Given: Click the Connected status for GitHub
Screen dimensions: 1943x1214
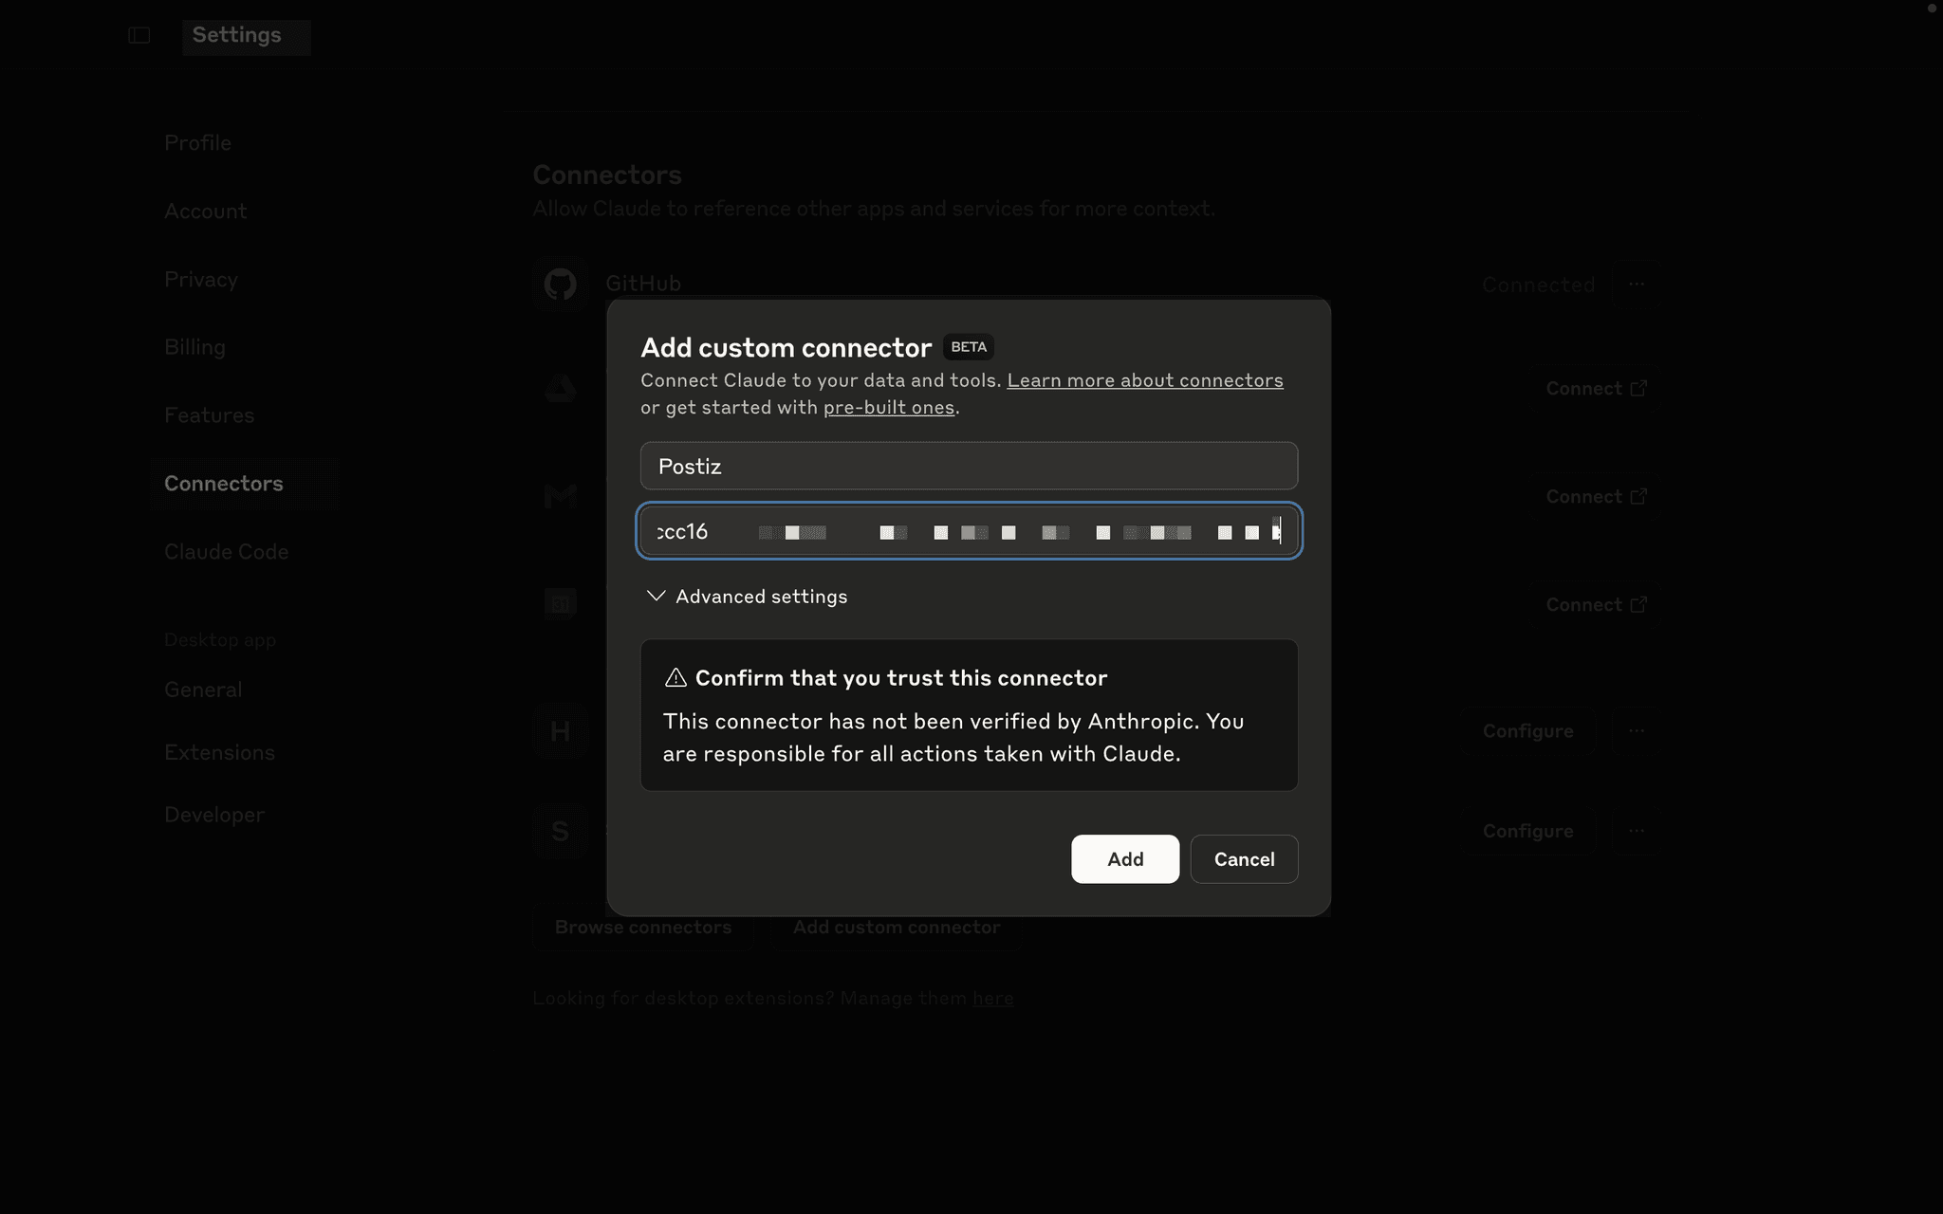Looking at the screenshot, I should (1538, 285).
